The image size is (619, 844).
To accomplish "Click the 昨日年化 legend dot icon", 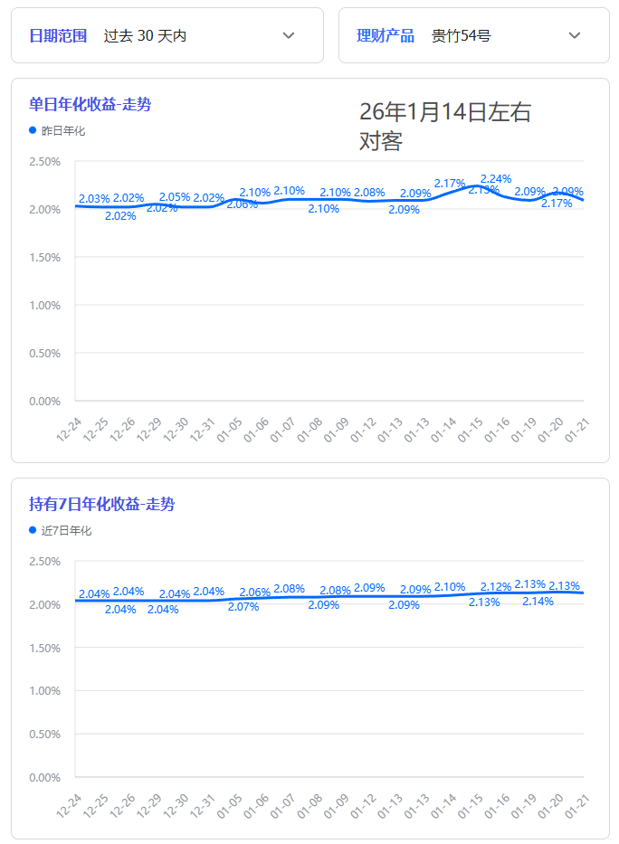I will pyautogui.click(x=30, y=130).
